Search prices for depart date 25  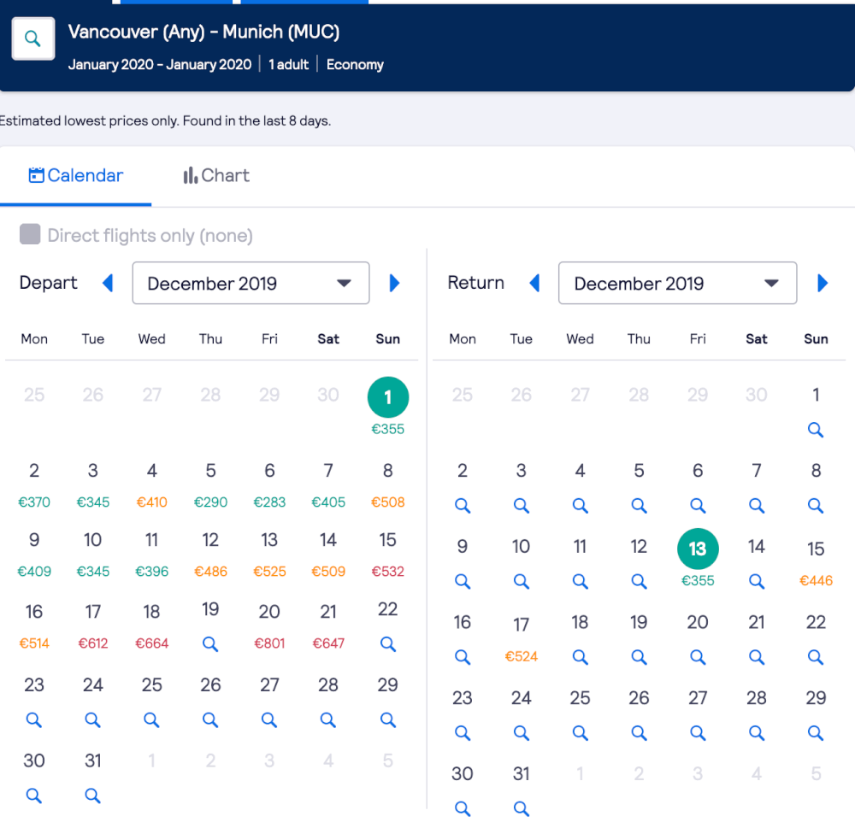[151, 720]
